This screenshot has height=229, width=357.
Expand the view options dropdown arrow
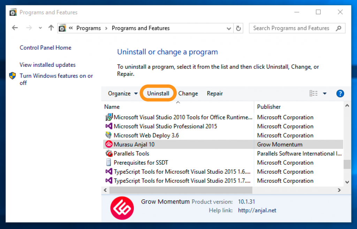[325, 93]
